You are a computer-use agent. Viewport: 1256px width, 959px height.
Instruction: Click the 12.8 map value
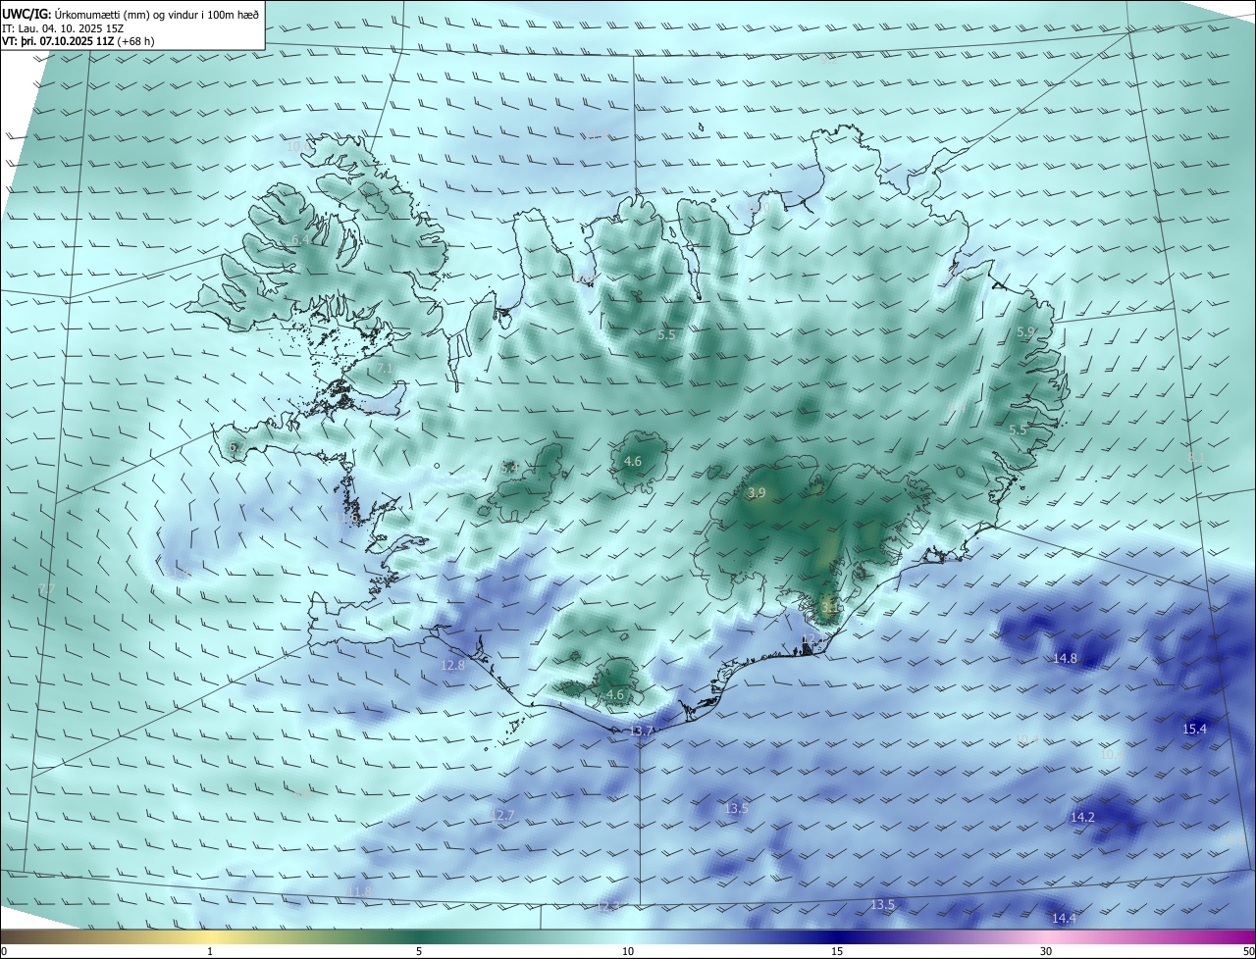pyautogui.click(x=452, y=665)
